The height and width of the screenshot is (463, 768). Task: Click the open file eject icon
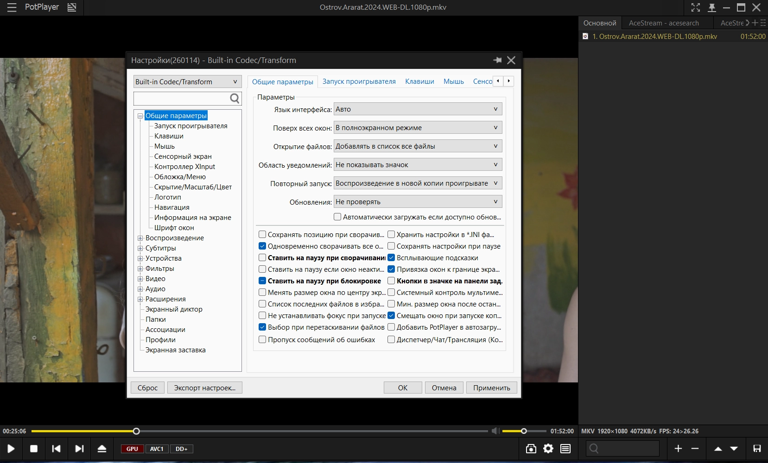(x=102, y=449)
